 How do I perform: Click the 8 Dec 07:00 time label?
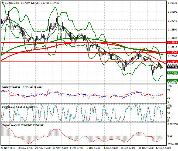tap(128, 148)
